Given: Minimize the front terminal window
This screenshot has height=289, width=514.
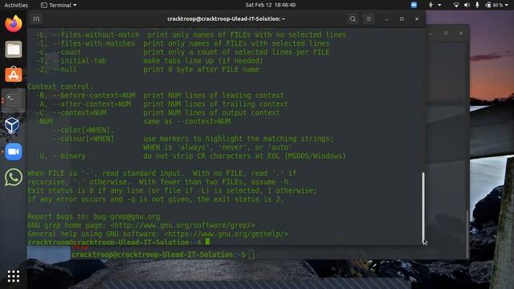Looking at the screenshot, I should (x=387, y=19).
